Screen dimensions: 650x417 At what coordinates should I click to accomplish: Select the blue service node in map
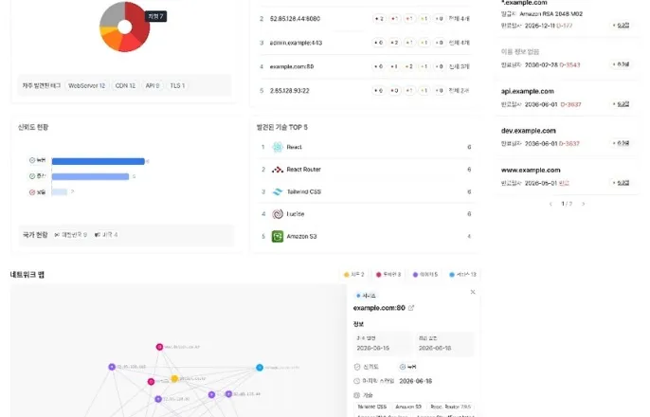pos(260,368)
